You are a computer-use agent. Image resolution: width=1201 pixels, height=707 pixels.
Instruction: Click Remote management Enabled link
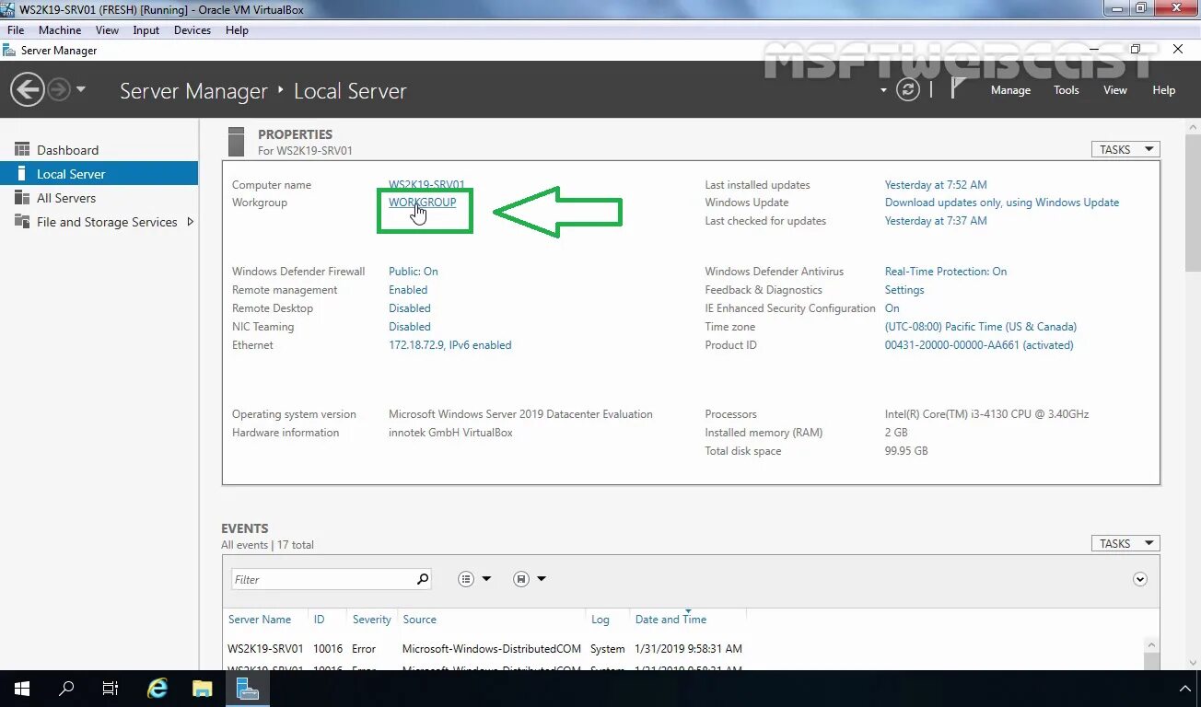pos(408,290)
